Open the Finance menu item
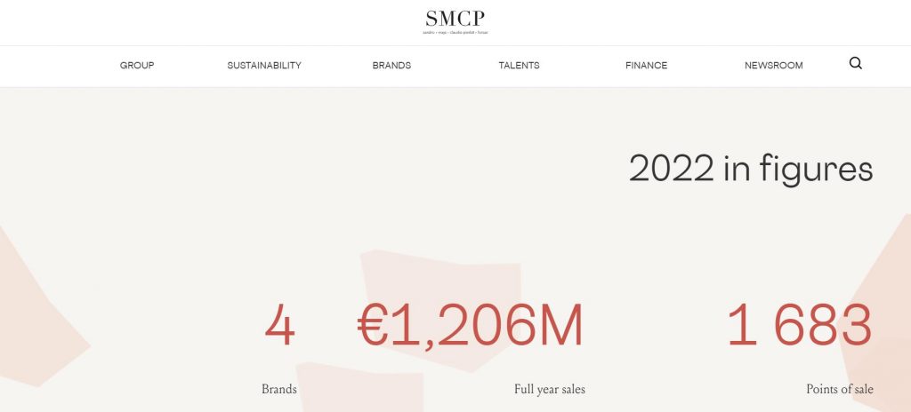Screen dimensions: 911x412 [x=646, y=66]
